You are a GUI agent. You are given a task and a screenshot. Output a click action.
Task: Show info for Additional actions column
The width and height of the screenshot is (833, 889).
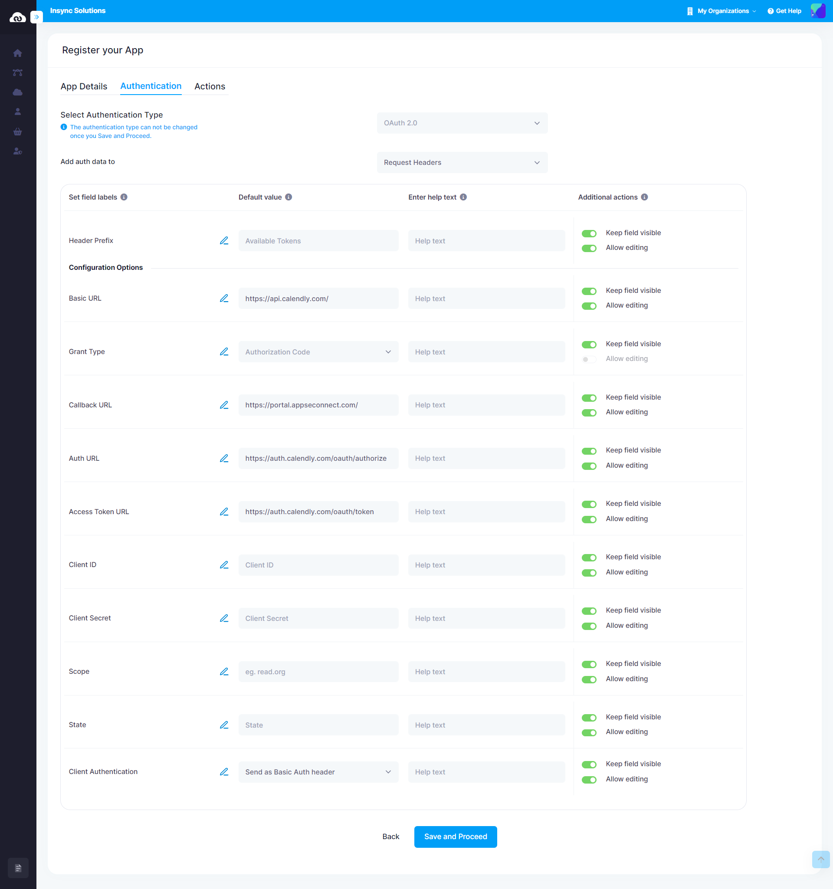click(x=644, y=197)
